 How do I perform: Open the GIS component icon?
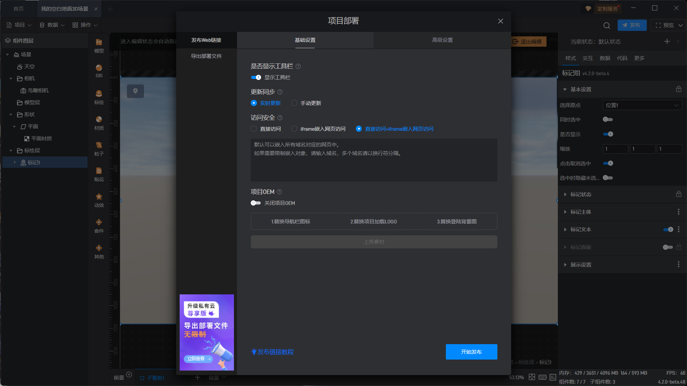99,71
